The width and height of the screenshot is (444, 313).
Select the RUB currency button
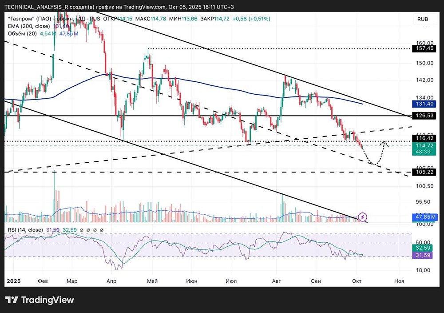click(x=423, y=19)
